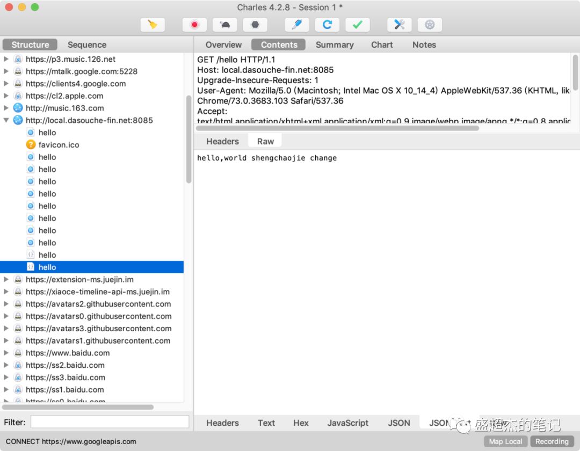Open Settings with the gear icon

(x=430, y=25)
